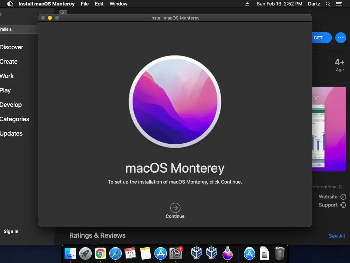Select Updates in App Store sidebar
The width and height of the screenshot is (350, 263).
(11, 134)
